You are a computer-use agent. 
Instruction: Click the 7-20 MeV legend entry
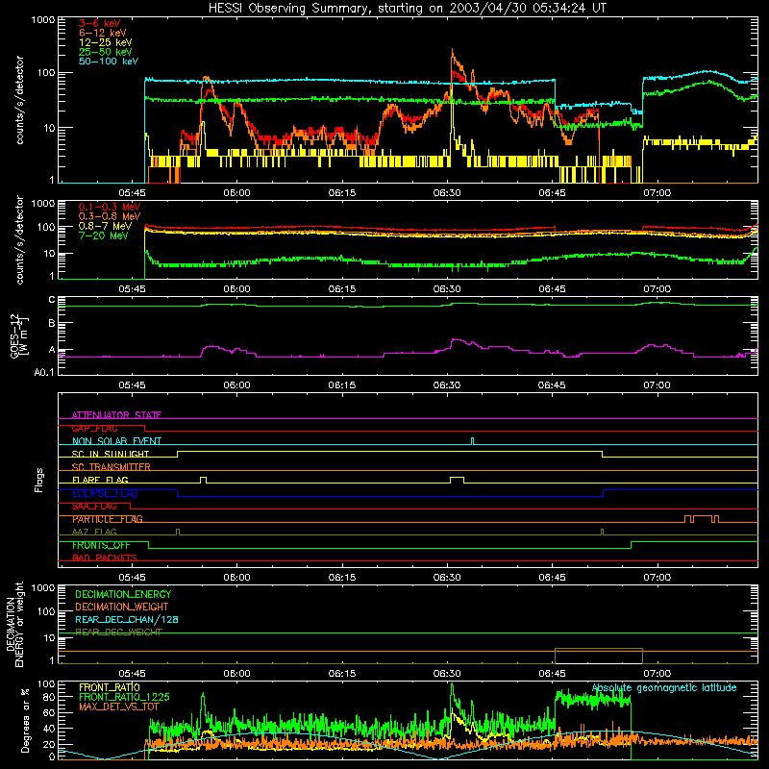coord(103,236)
